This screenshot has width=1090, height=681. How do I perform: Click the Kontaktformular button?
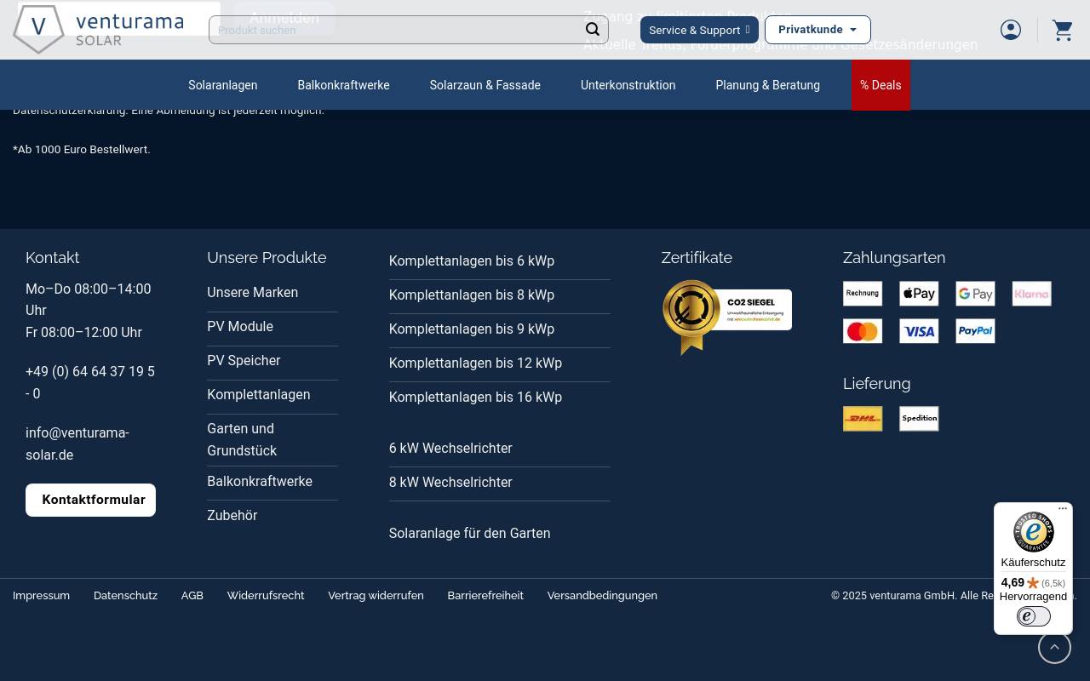(91, 500)
